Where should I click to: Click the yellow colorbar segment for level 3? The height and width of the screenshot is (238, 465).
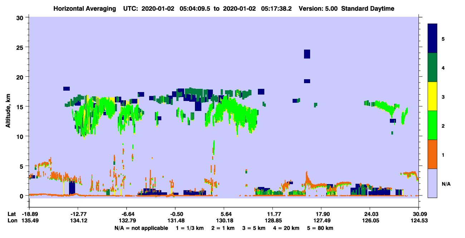[432, 96]
